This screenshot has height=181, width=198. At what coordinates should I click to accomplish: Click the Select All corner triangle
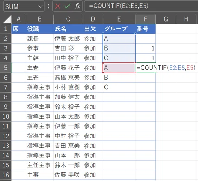7,19
